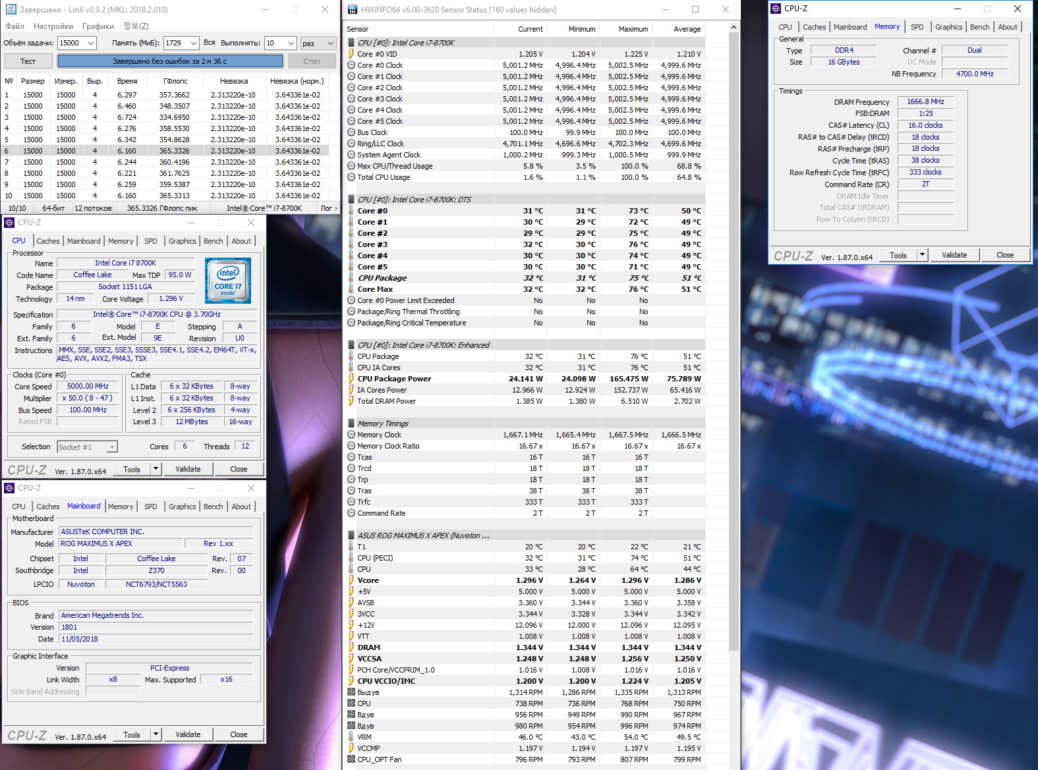
Task: Open the 정보(Z) menu in LinX
Action: click(136, 26)
